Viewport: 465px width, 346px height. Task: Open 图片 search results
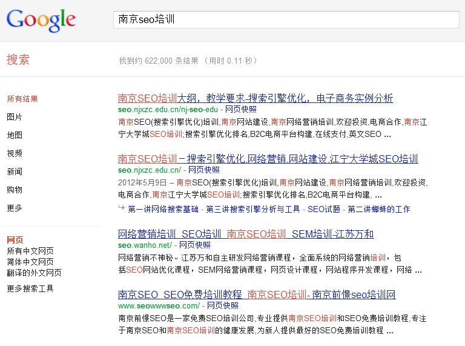(15, 117)
